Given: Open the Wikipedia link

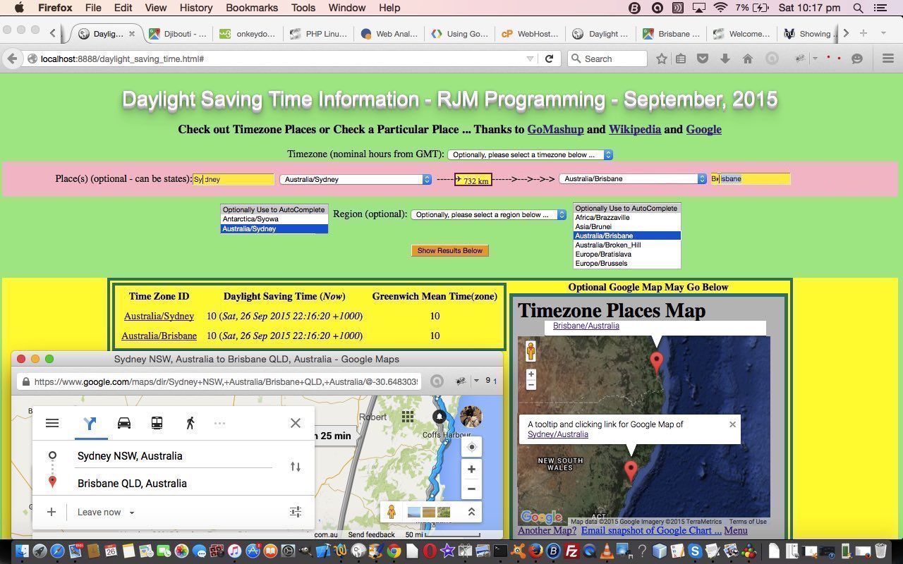Looking at the screenshot, I should point(635,129).
